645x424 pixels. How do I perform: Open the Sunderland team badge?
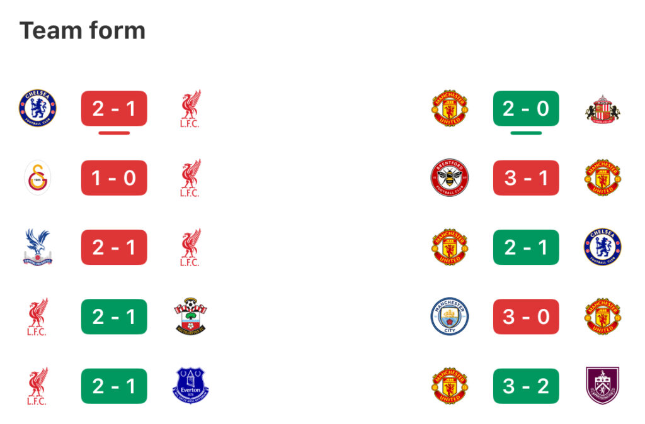click(x=602, y=109)
